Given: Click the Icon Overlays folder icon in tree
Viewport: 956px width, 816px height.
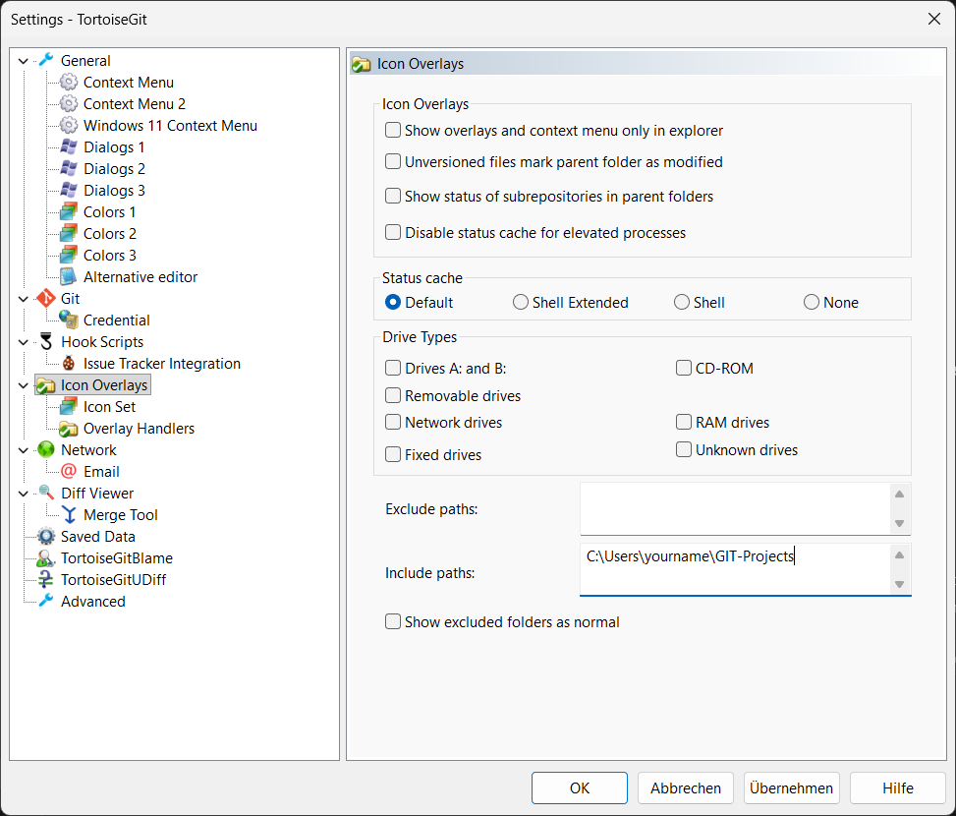Looking at the screenshot, I should pos(46,385).
